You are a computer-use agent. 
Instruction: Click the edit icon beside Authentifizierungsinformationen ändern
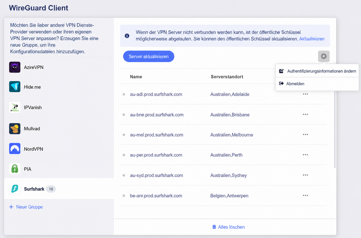coord(281,71)
